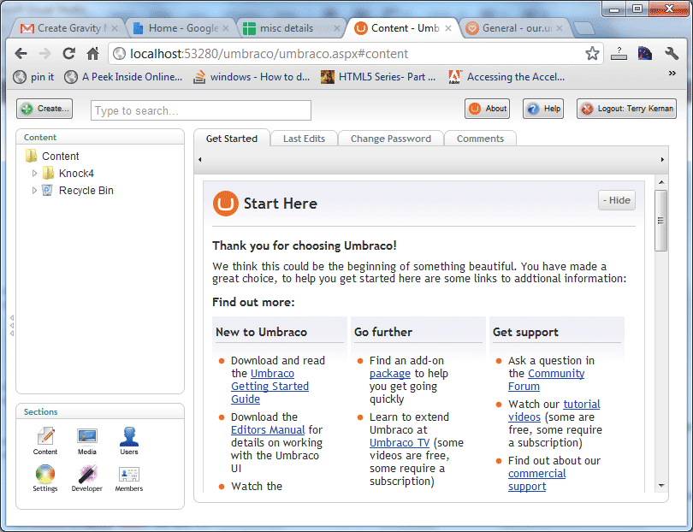
Task: Switch to the 'Create Gravity' Gmail browser tab
Action: [x=68, y=28]
